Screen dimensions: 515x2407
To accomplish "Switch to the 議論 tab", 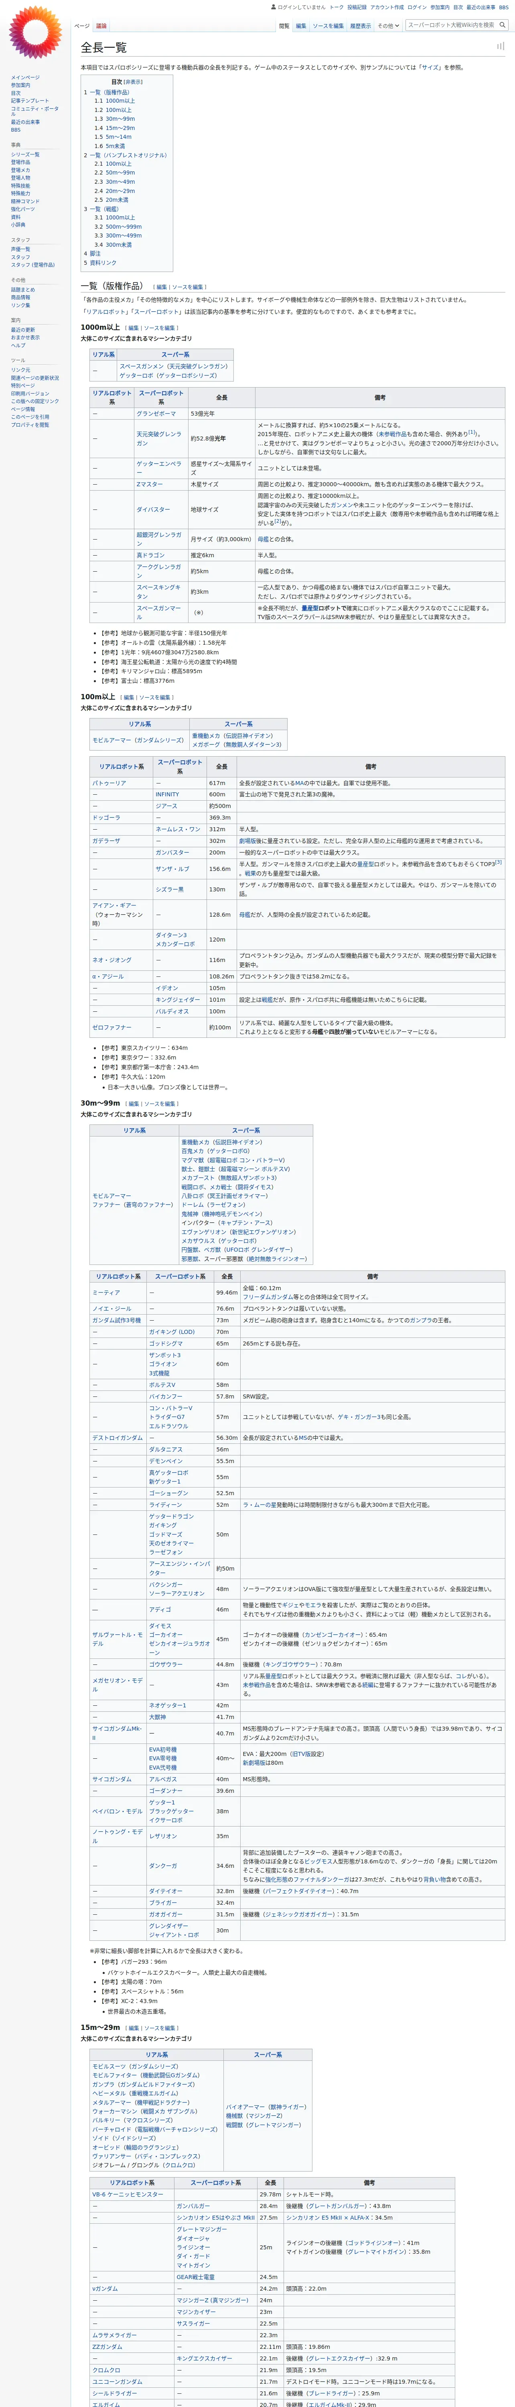I will tap(101, 26).
